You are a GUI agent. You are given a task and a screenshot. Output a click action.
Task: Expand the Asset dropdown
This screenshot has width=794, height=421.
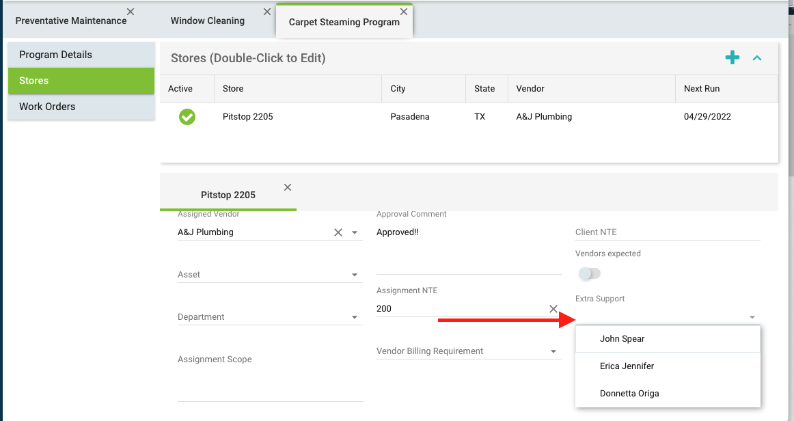(x=355, y=275)
